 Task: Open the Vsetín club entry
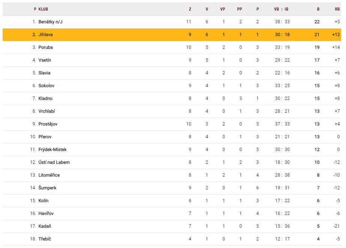45,60
